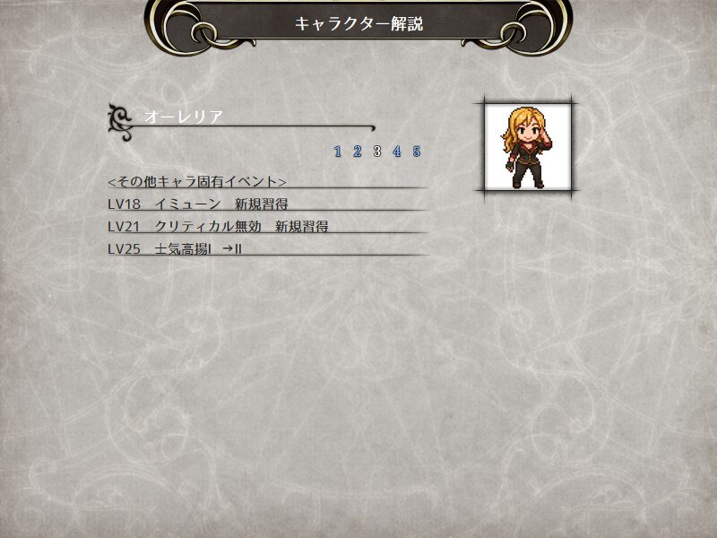The width and height of the screenshot is (717, 538).
Task: Select page 3 in the page numbers
Action: coord(376,152)
